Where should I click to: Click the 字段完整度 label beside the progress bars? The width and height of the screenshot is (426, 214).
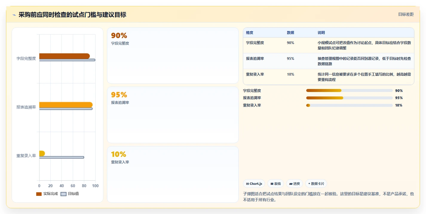point(252,91)
